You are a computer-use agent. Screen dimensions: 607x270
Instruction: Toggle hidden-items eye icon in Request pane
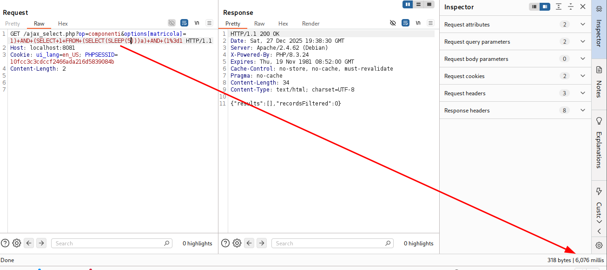point(172,23)
